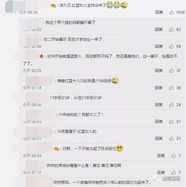Screen dimensions: 186x187
Task: Like the 今夜是属于红蓝女人的 comment
Action: [171, 139]
